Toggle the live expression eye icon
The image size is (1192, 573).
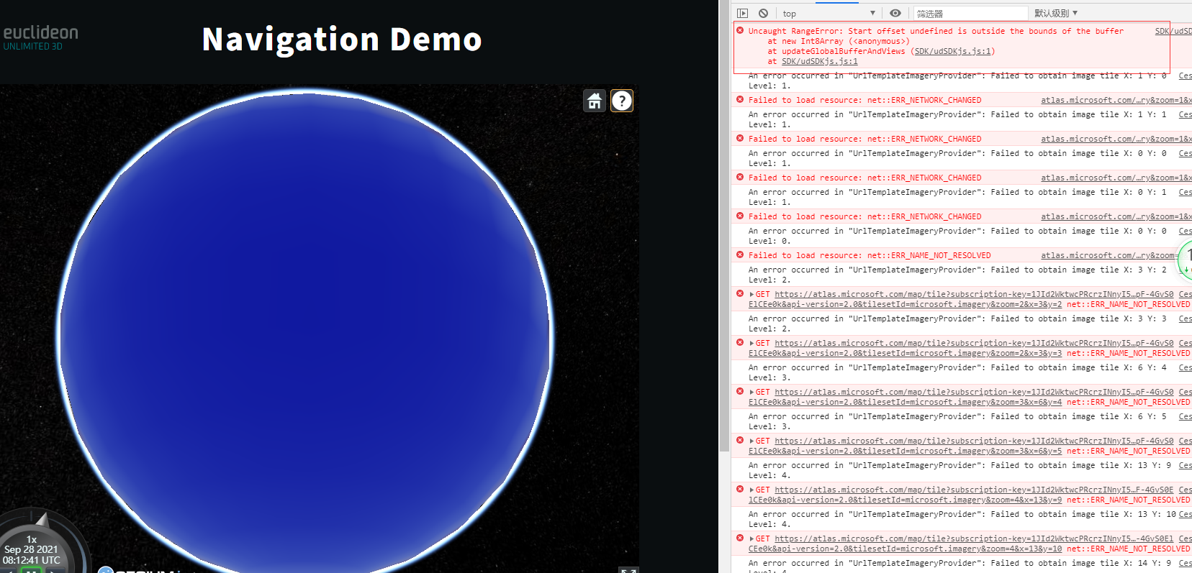(x=895, y=13)
